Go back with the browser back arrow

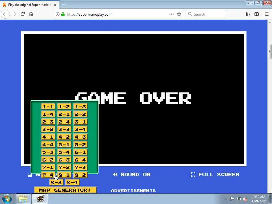5,14
